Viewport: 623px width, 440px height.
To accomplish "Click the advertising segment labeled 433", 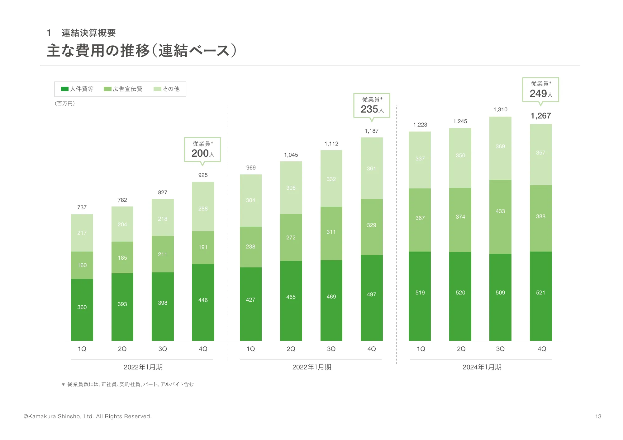I will coord(500,217).
